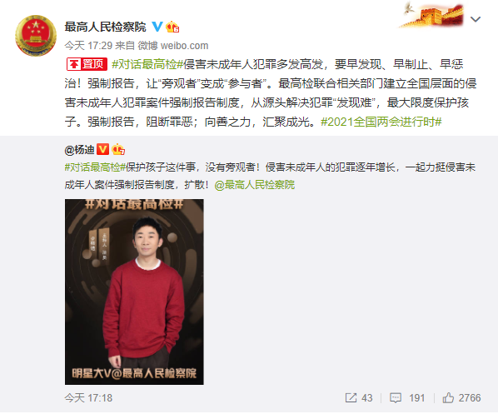Click the repost icon showing 43
This screenshot has height=414, width=498.
[351, 397]
